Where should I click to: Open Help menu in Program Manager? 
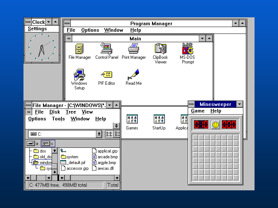(x=136, y=30)
